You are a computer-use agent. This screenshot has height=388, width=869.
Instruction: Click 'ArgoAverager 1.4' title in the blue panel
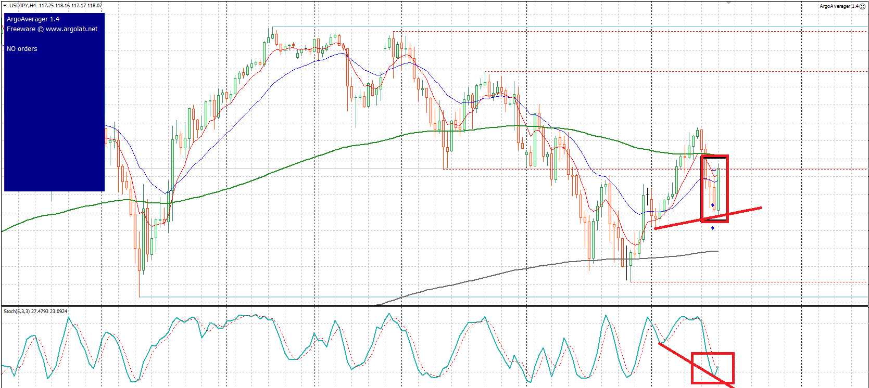click(33, 19)
